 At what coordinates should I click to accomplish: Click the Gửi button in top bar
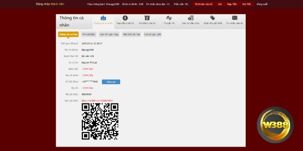pyautogui.click(x=220, y=4)
